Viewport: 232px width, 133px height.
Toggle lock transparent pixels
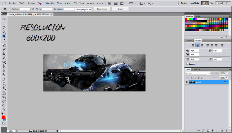(192, 78)
